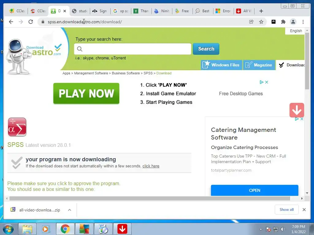Click the scroll right arrow of the page

pyautogui.click(x=302, y=198)
